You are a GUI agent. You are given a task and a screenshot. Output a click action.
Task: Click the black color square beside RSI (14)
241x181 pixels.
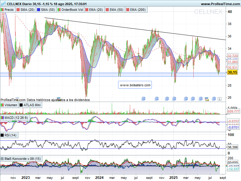(x=2, y=135)
